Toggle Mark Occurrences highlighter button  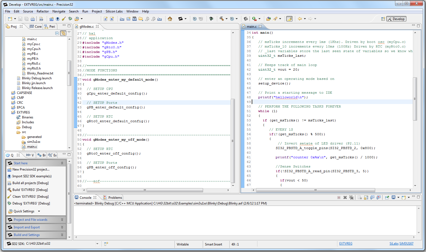click(x=290, y=19)
